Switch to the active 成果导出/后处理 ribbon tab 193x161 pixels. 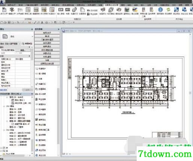(112, 5)
